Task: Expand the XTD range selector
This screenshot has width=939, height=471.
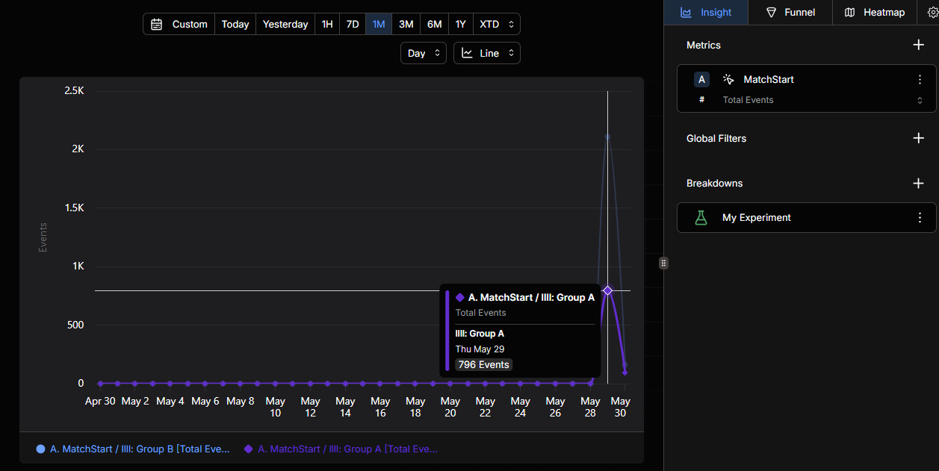Action: 497,24
